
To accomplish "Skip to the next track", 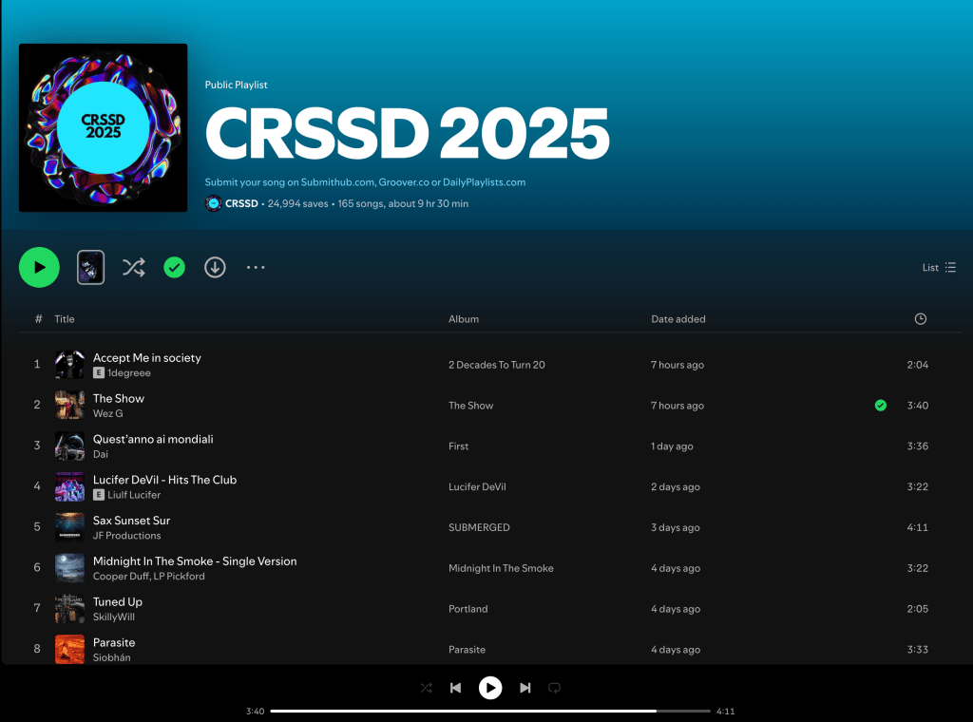I will point(525,688).
